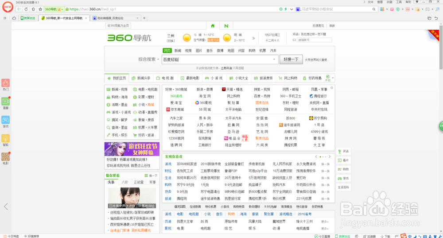Switch to the 电视剧 navigation tab

point(165,78)
